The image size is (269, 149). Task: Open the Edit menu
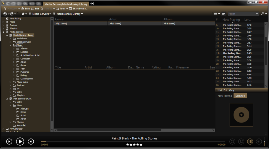(x=14, y=4)
